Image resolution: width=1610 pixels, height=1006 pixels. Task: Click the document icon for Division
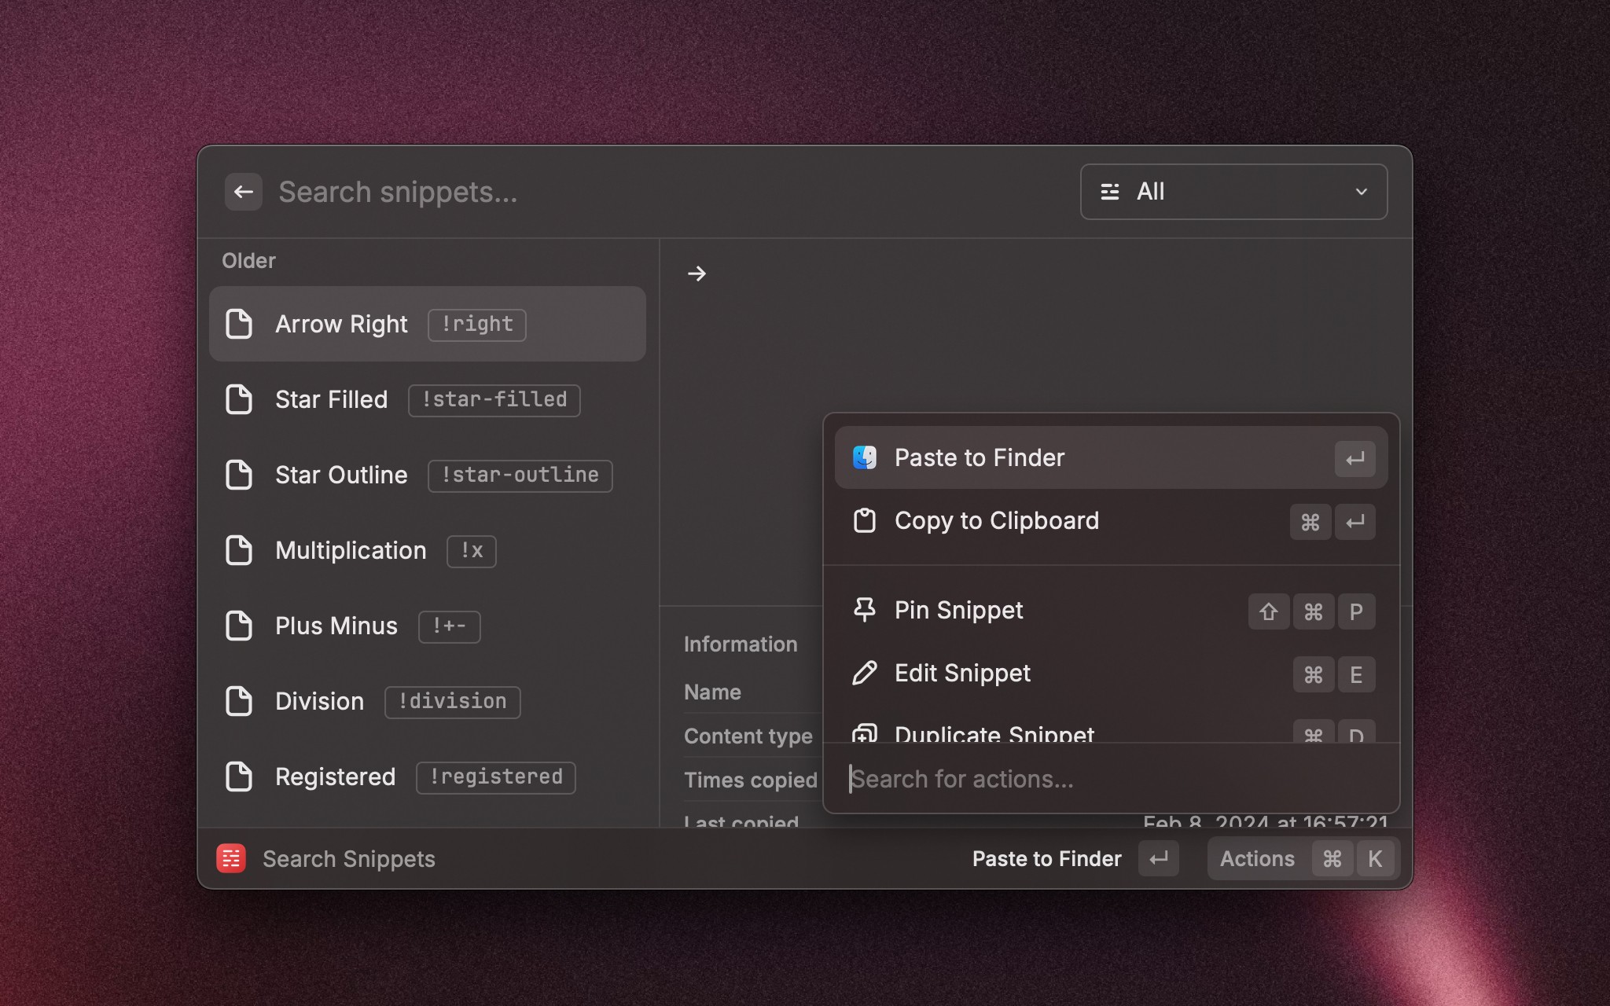pyautogui.click(x=239, y=701)
